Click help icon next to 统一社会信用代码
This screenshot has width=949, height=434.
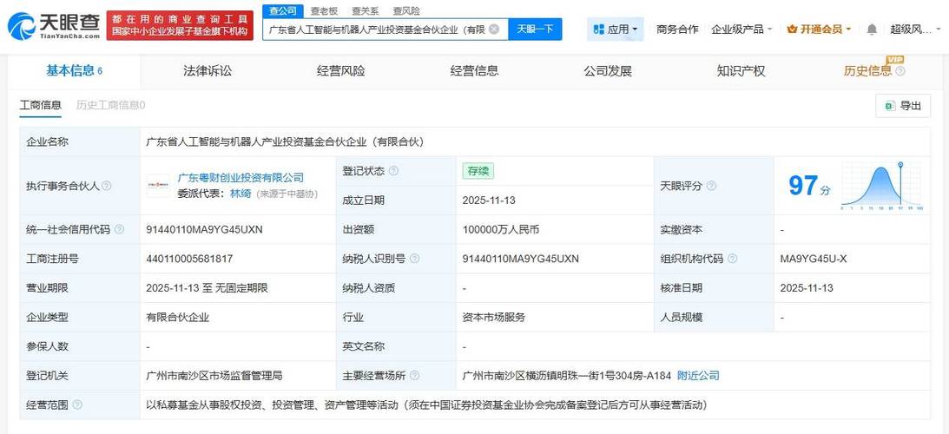point(119,229)
